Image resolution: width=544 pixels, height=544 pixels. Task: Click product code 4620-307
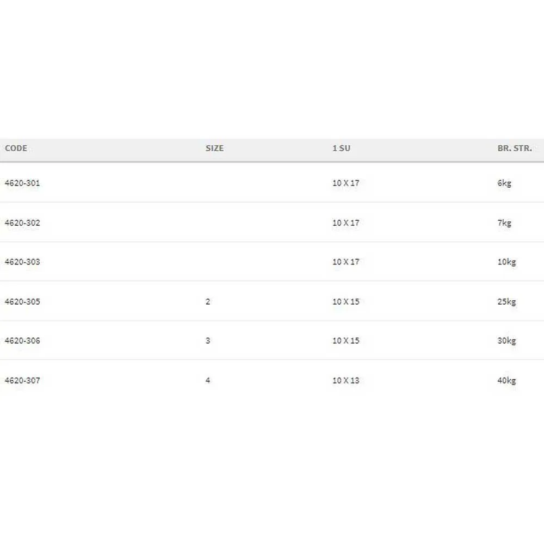click(22, 380)
